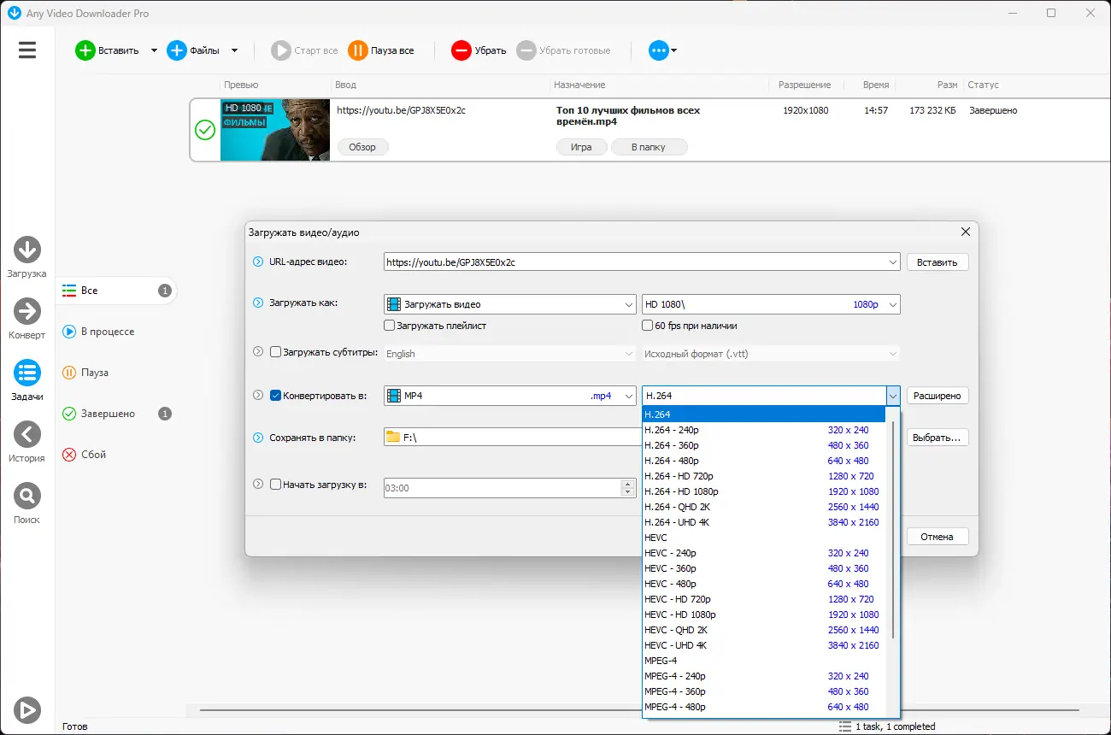Tick the '60 fps при наличии' checkbox
This screenshot has height=735, width=1111.
(648, 326)
